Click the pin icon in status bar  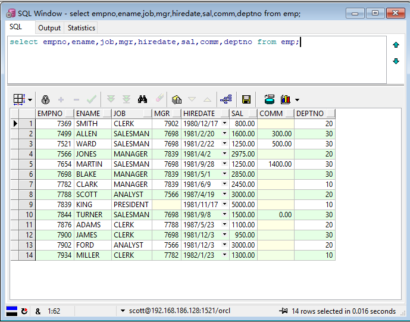pos(283,311)
